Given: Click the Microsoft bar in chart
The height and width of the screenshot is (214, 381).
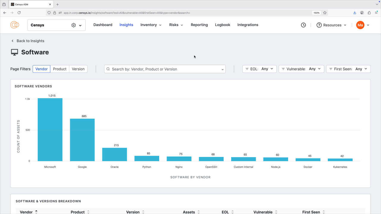Looking at the screenshot, I should pyautogui.click(x=50, y=130).
